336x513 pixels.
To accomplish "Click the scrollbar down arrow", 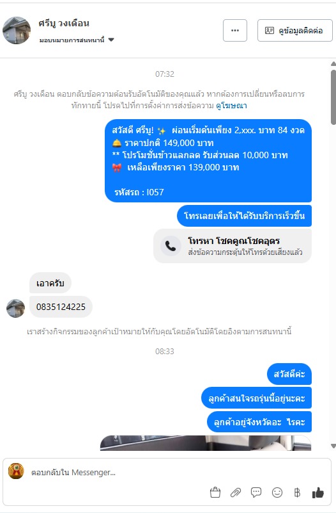I will pos(333,446).
